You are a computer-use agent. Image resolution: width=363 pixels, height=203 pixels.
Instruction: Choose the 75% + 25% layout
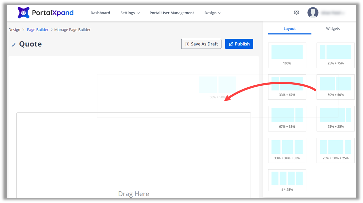click(335, 118)
